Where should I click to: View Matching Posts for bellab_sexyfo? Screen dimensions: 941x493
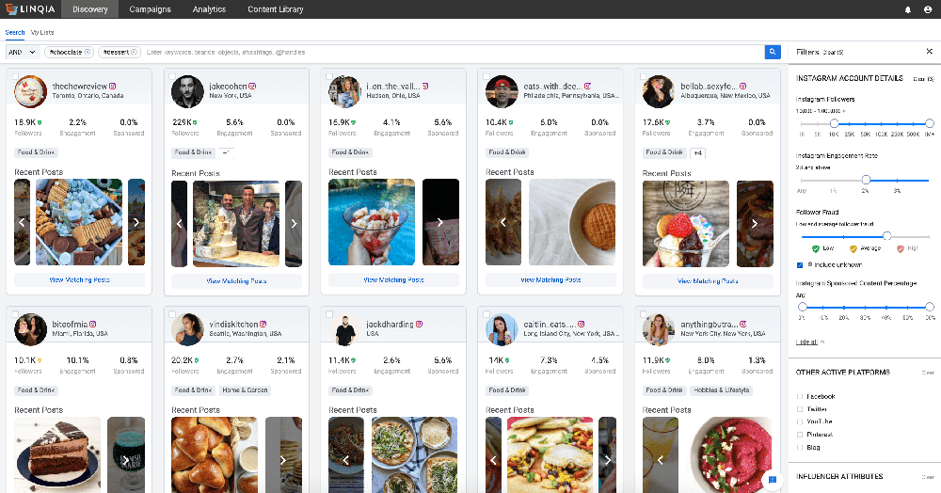click(708, 281)
